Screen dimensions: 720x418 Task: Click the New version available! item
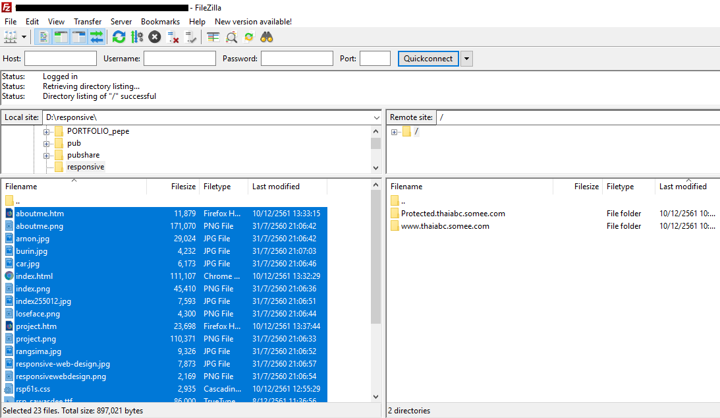pyautogui.click(x=253, y=22)
